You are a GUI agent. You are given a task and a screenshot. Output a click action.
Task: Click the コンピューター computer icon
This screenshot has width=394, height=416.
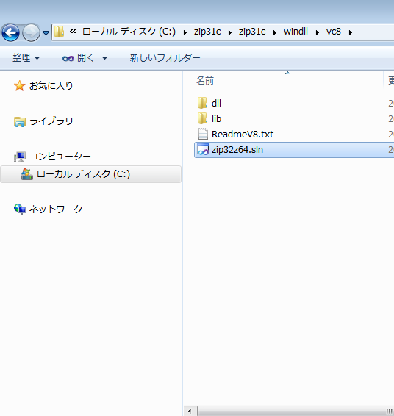point(20,157)
